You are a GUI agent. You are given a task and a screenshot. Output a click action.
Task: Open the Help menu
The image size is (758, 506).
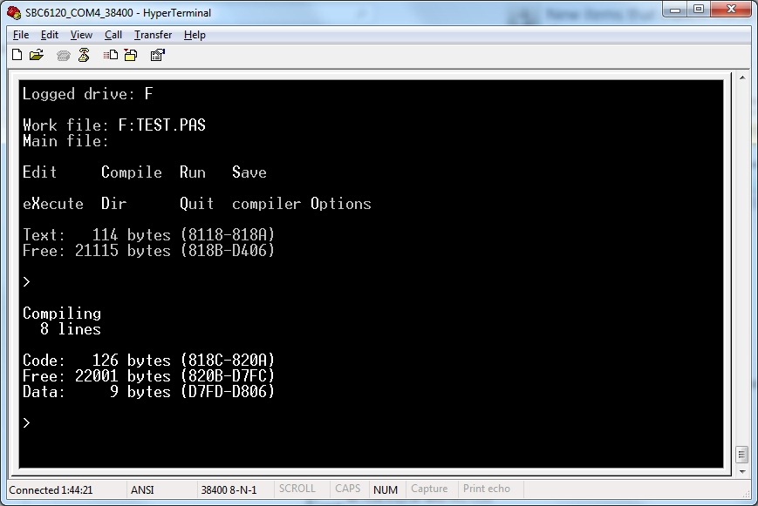click(x=195, y=35)
